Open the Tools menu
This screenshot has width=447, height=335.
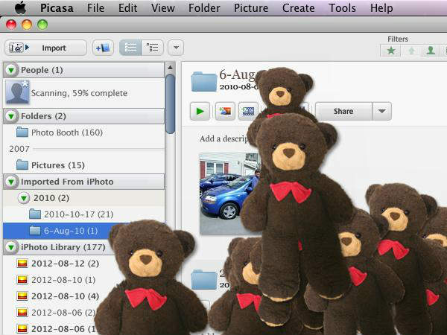[x=343, y=8]
